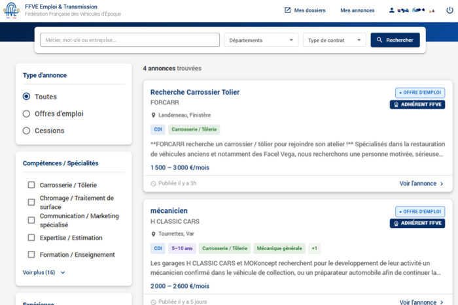Click the Rechercher button

(x=395, y=40)
